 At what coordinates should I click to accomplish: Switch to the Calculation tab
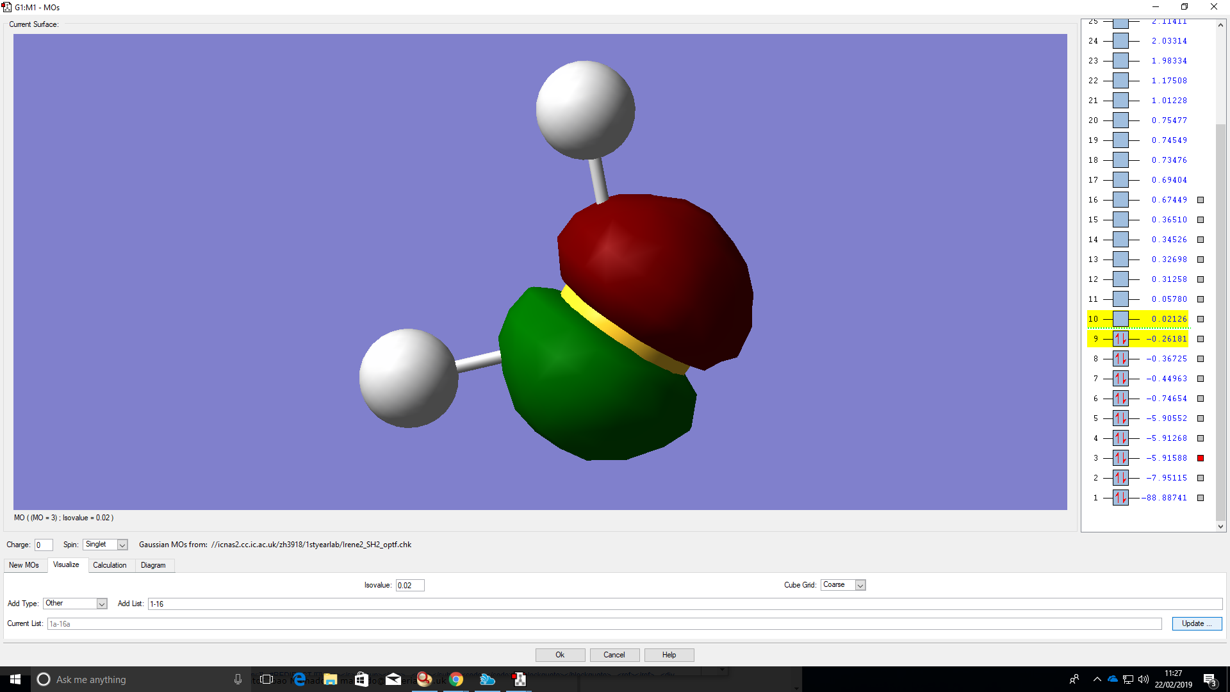pyautogui.click(x=110, y=565)
